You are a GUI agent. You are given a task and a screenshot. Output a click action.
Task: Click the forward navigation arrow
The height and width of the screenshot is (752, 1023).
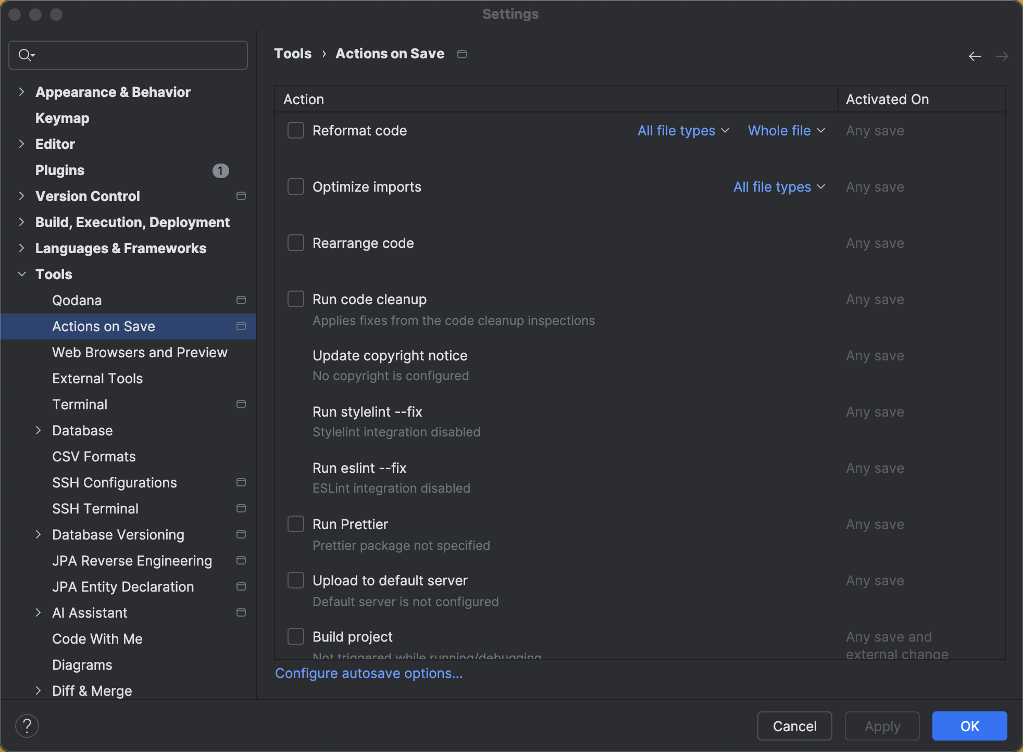(x=1003, y=56)
